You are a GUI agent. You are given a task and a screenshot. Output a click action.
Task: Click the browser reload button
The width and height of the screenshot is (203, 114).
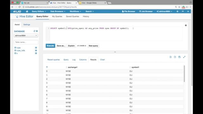pyautogui.click(x=20, y=7)
